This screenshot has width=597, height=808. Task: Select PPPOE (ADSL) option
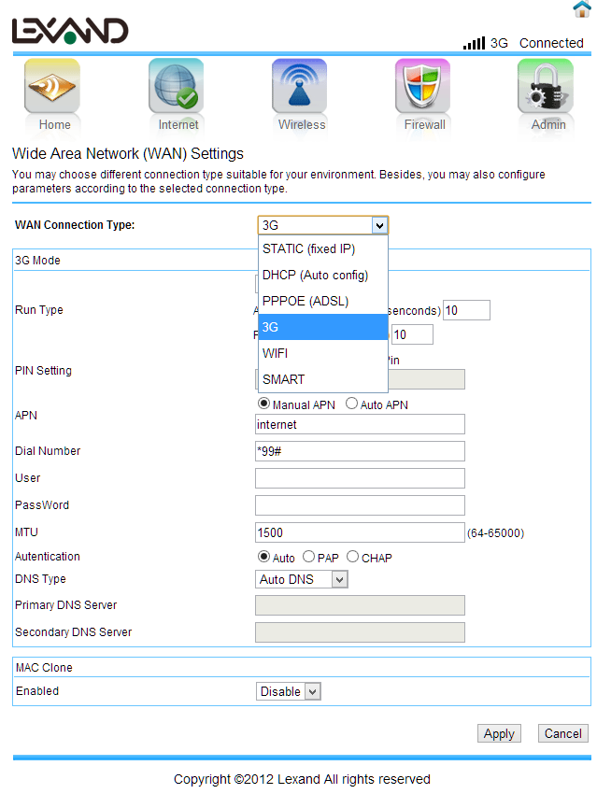(322, 301)
